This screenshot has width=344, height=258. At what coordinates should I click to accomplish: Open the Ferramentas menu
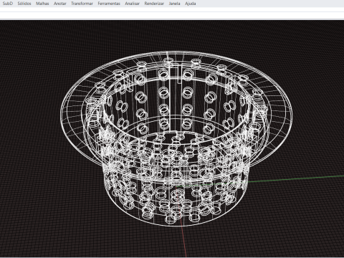(109, 4)
